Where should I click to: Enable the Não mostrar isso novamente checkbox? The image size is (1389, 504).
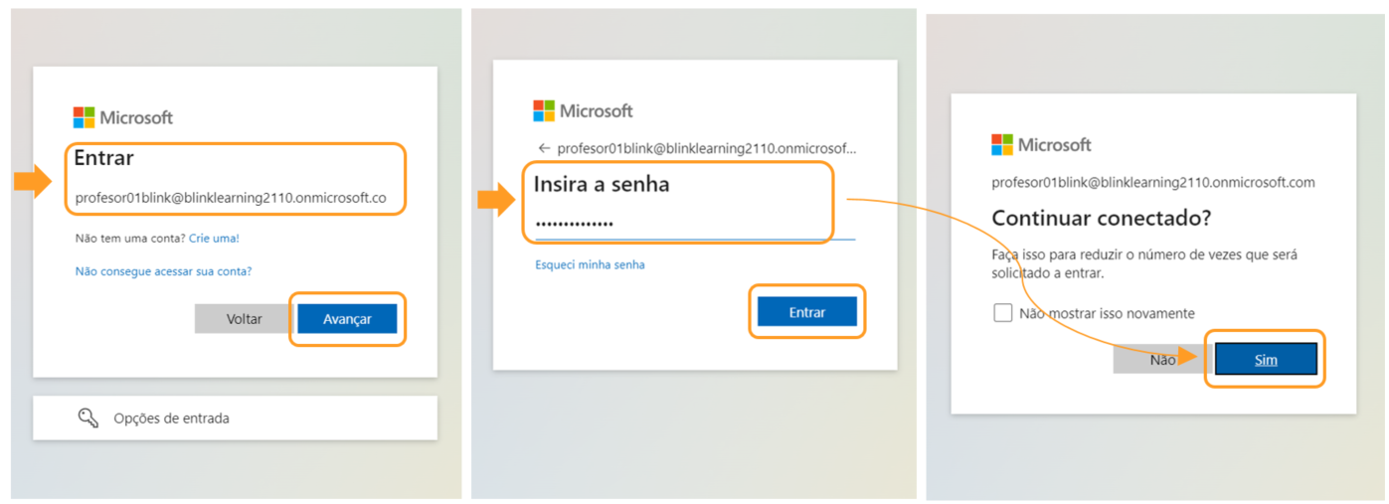[1002, 313]
